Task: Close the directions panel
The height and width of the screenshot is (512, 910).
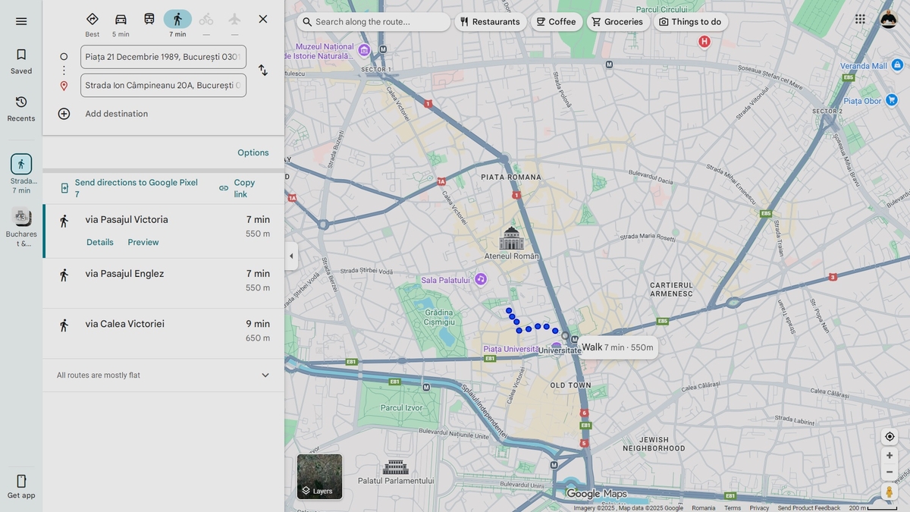Action: tap(262, 19)
